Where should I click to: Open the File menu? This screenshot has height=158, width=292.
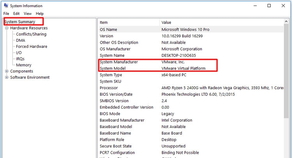click(6, 14)
